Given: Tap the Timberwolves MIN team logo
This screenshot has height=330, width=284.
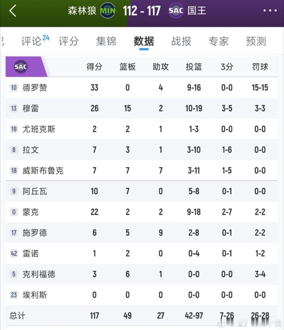Looking at the screenshot, I should tap(108, 11).
